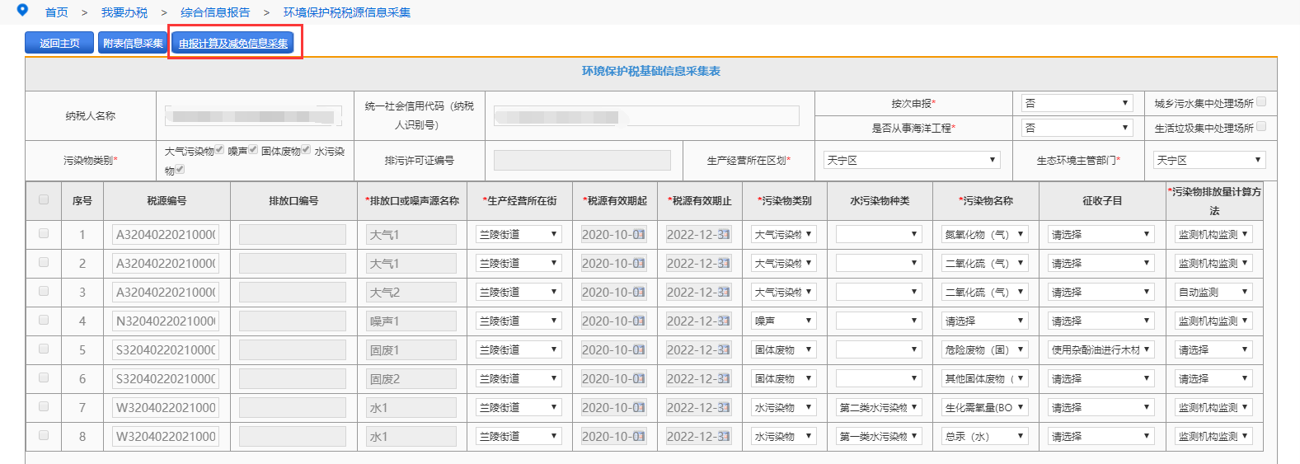Click calendar icon in row 4 end date
The image size is (1300, 464).
[725, 321]
